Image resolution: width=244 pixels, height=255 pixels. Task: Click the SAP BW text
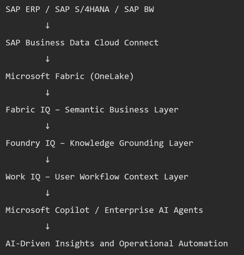(139, 9)
